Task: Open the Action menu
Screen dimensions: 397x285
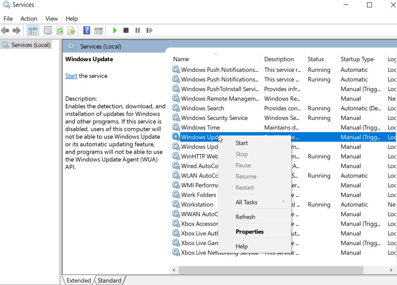Action: (x=29, y=19)
